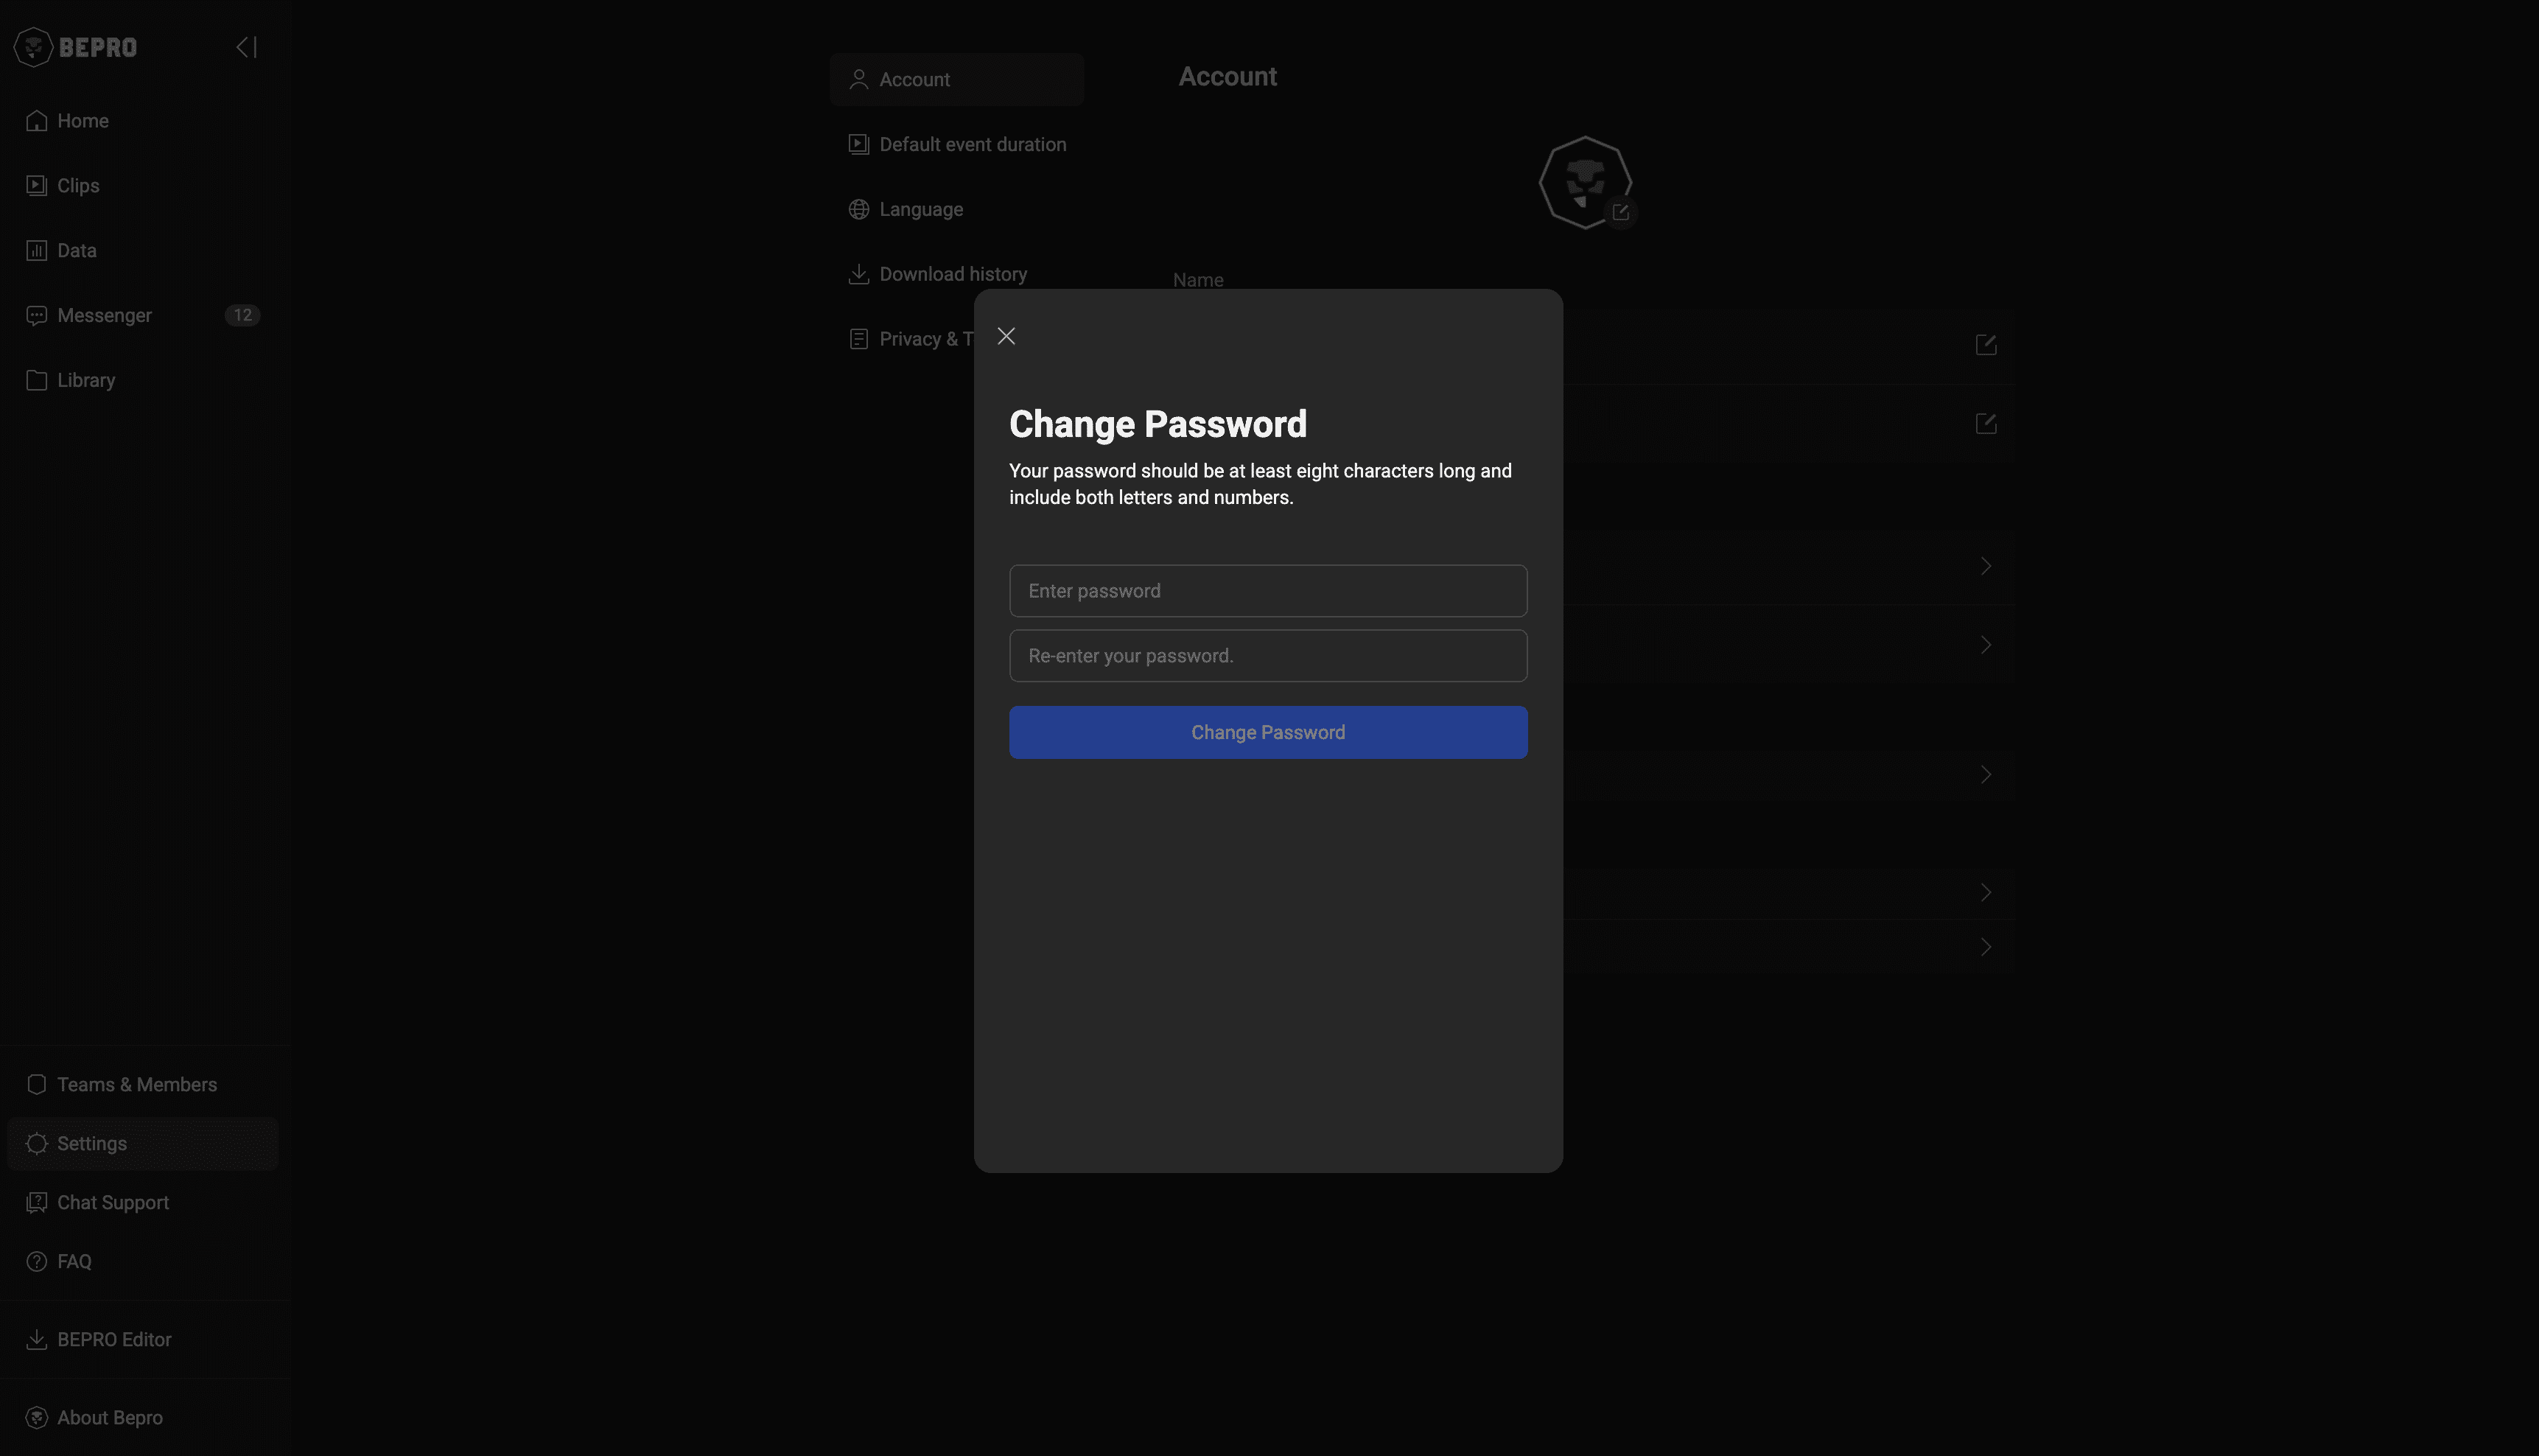This screenshot has width=2539, height=1456.
Task: Collapse the left sidebar
Action: (246, 47)
